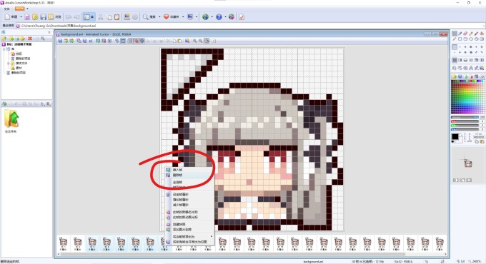Toggle the grid display button in editor toolbar
Viewport: 486px width, 264px height.
click(123, 41)
